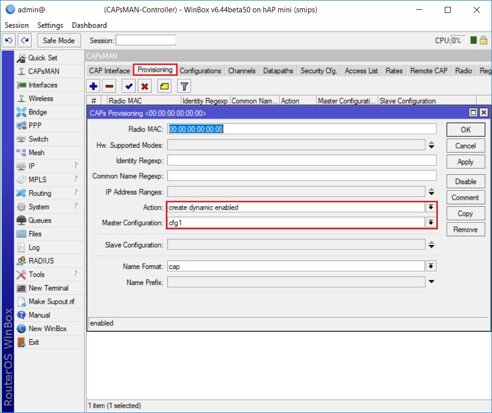Click the Common Name Regexp field

click(302, 176)
